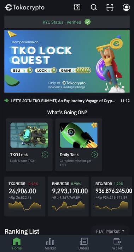The height and width of the screenshot is (252, 134).
Task: Open the user profile icon
Action: tap(126, 7)
